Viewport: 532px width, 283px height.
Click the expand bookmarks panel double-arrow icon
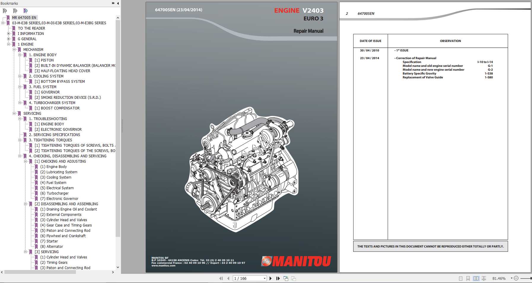(113, 3)
